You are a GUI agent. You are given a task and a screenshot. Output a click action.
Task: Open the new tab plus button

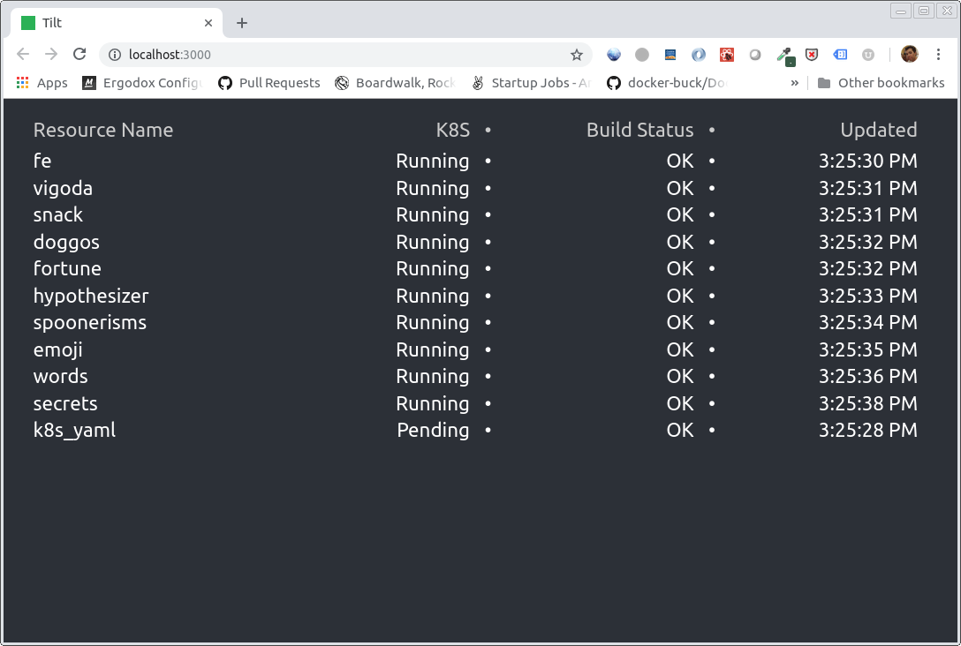(x=242, y=23)
